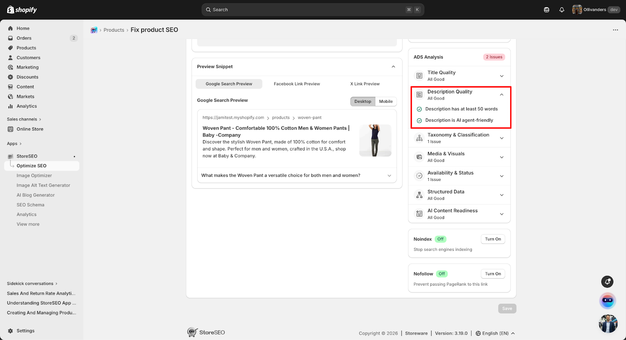626x340 pixels.
Task: Expand Sidekick conversations list
Action: click(x=32, y=284)
